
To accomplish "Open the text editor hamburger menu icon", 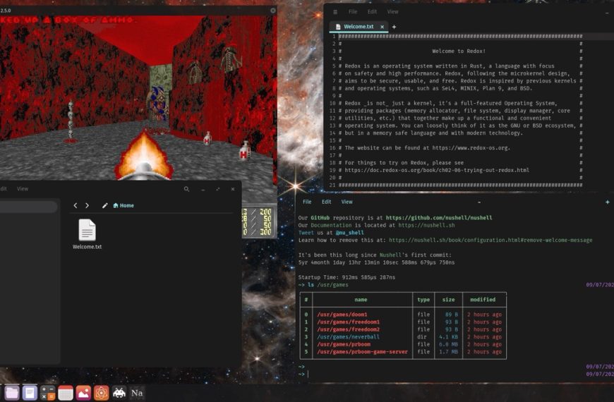I will [335, 12].
